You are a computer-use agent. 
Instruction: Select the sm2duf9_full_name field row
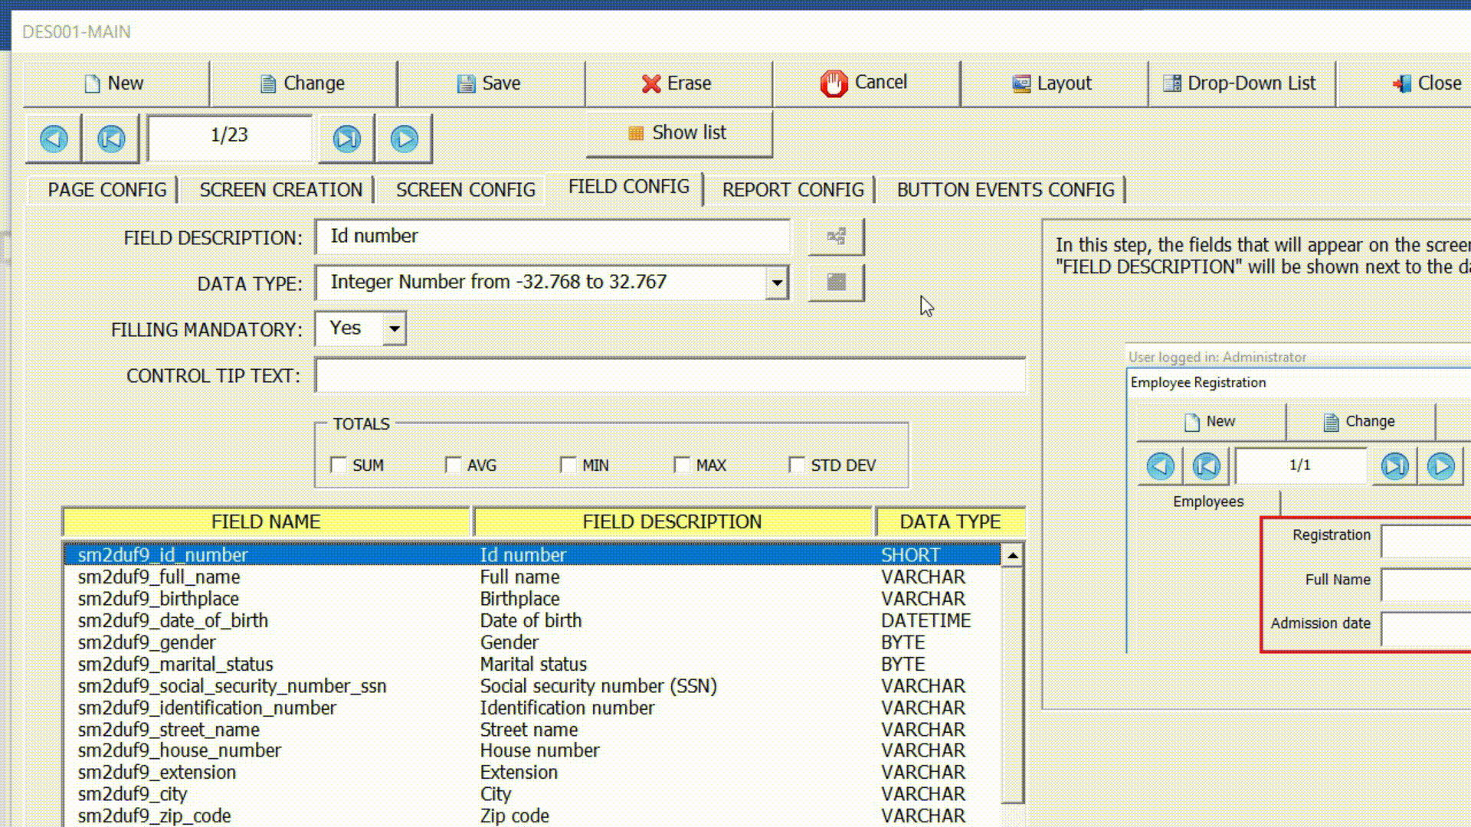306,577
